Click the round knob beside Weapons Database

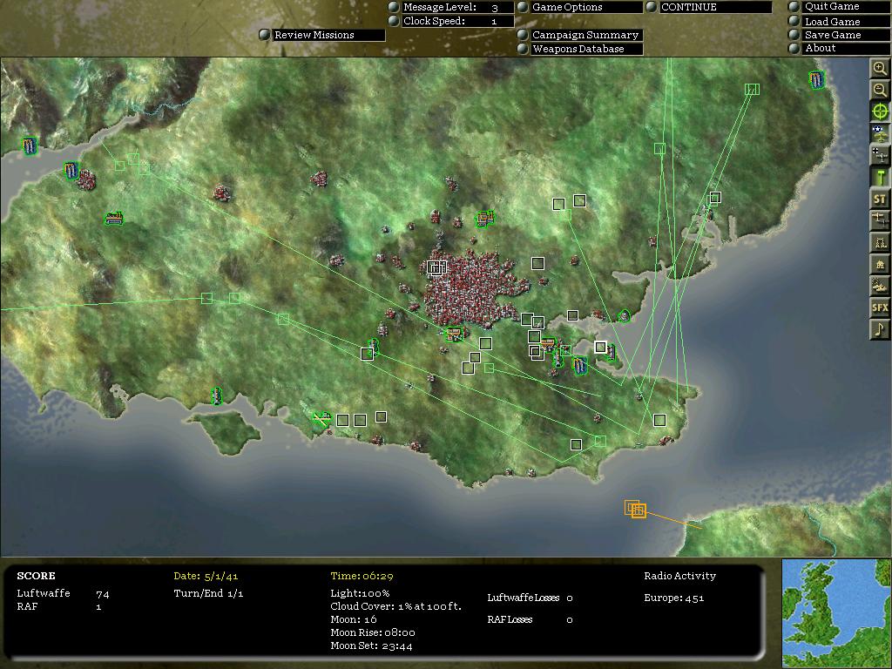[x=523, y=49]
